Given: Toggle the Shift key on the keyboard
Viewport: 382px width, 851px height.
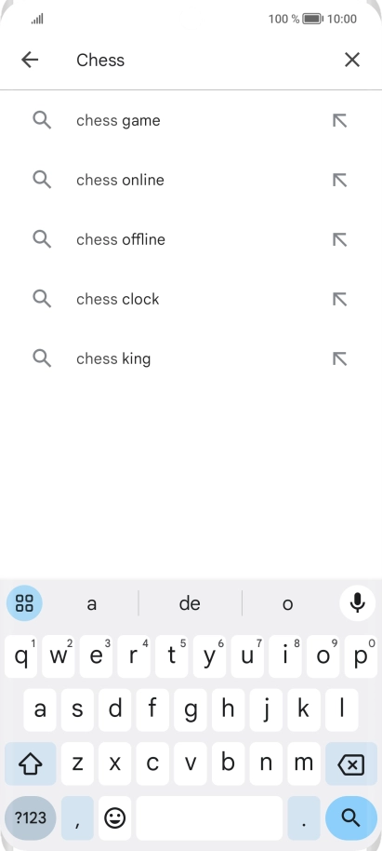Looking at the screenshot, I should click(x=31, y=763).
